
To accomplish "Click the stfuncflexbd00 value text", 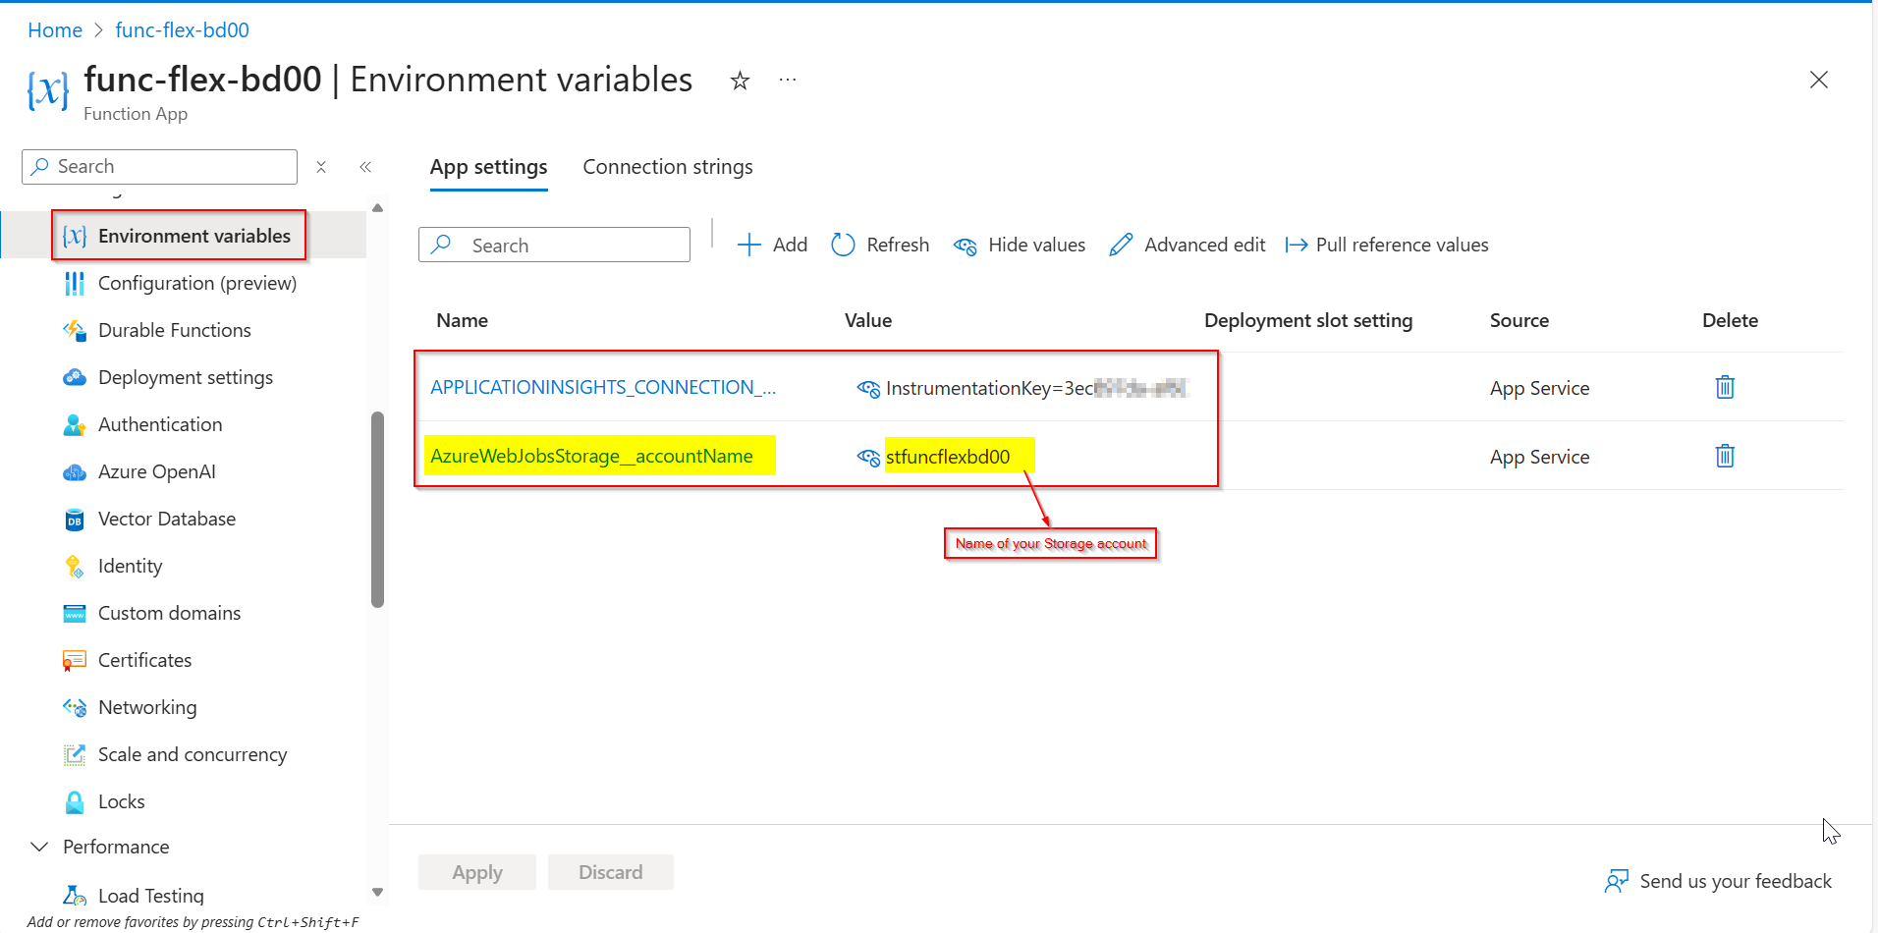I will [948, 457].
